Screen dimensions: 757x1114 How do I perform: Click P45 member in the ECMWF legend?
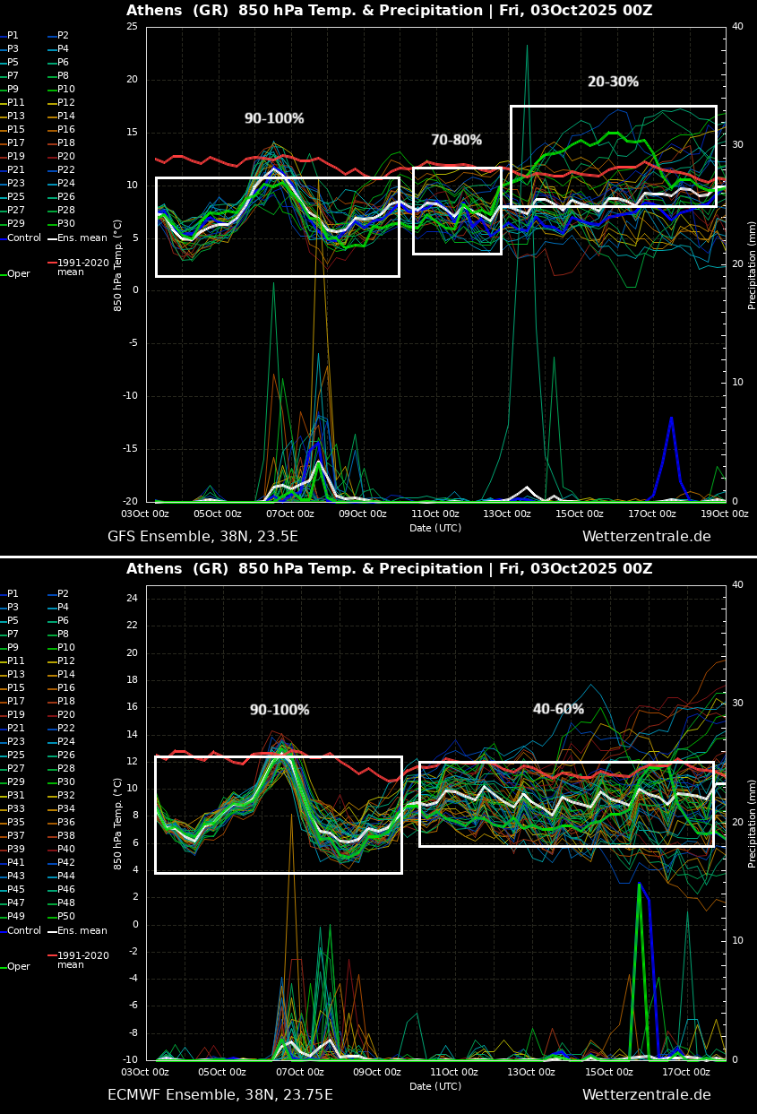click(x=16, y=890)
